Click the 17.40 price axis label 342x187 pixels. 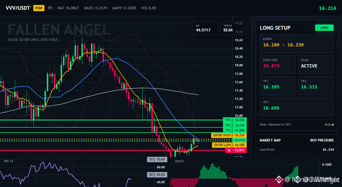click(239, 90)
